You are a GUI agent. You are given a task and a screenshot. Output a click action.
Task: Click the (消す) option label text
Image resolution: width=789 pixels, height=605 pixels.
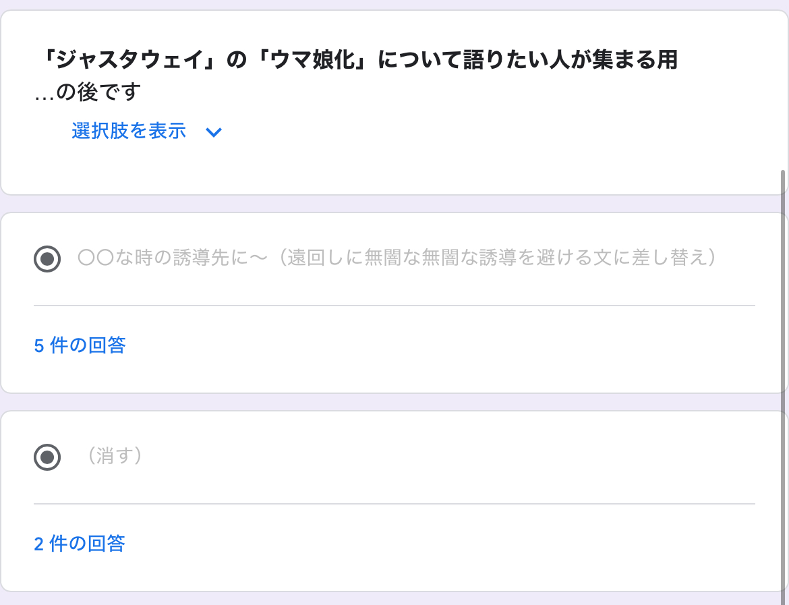pos(115,457)
